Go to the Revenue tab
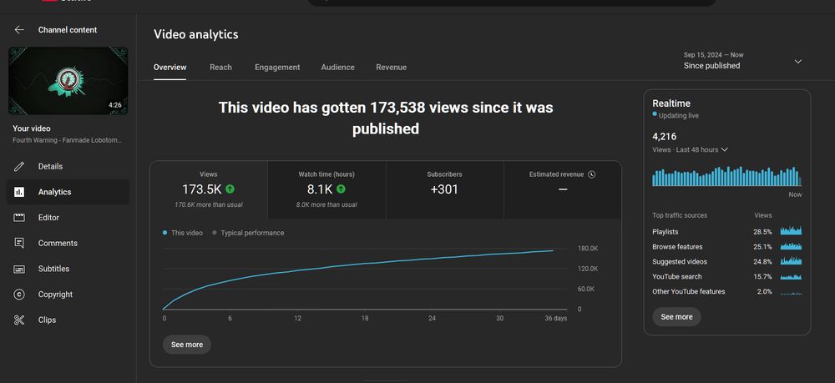Viewport: 835px width, 383px height. click(392, 67)
